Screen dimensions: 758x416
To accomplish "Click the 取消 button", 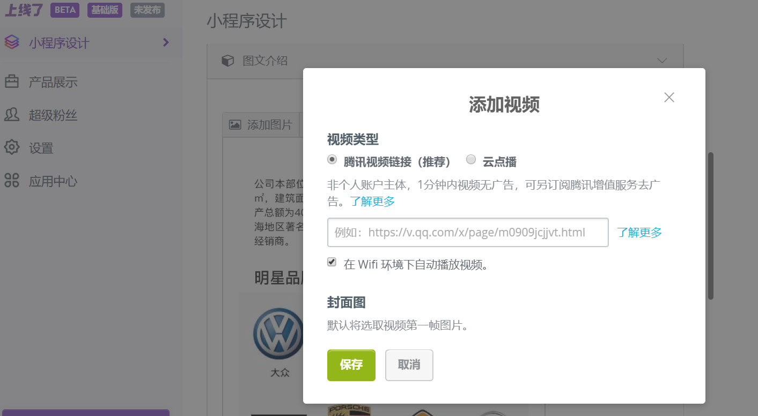I will (409, 365).
